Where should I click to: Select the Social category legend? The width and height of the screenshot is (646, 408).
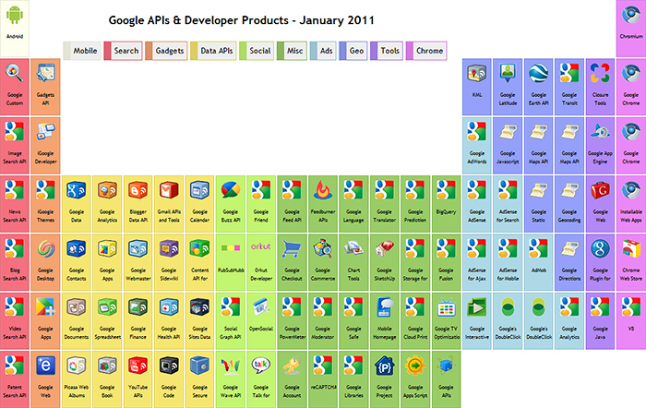(257, 51)
